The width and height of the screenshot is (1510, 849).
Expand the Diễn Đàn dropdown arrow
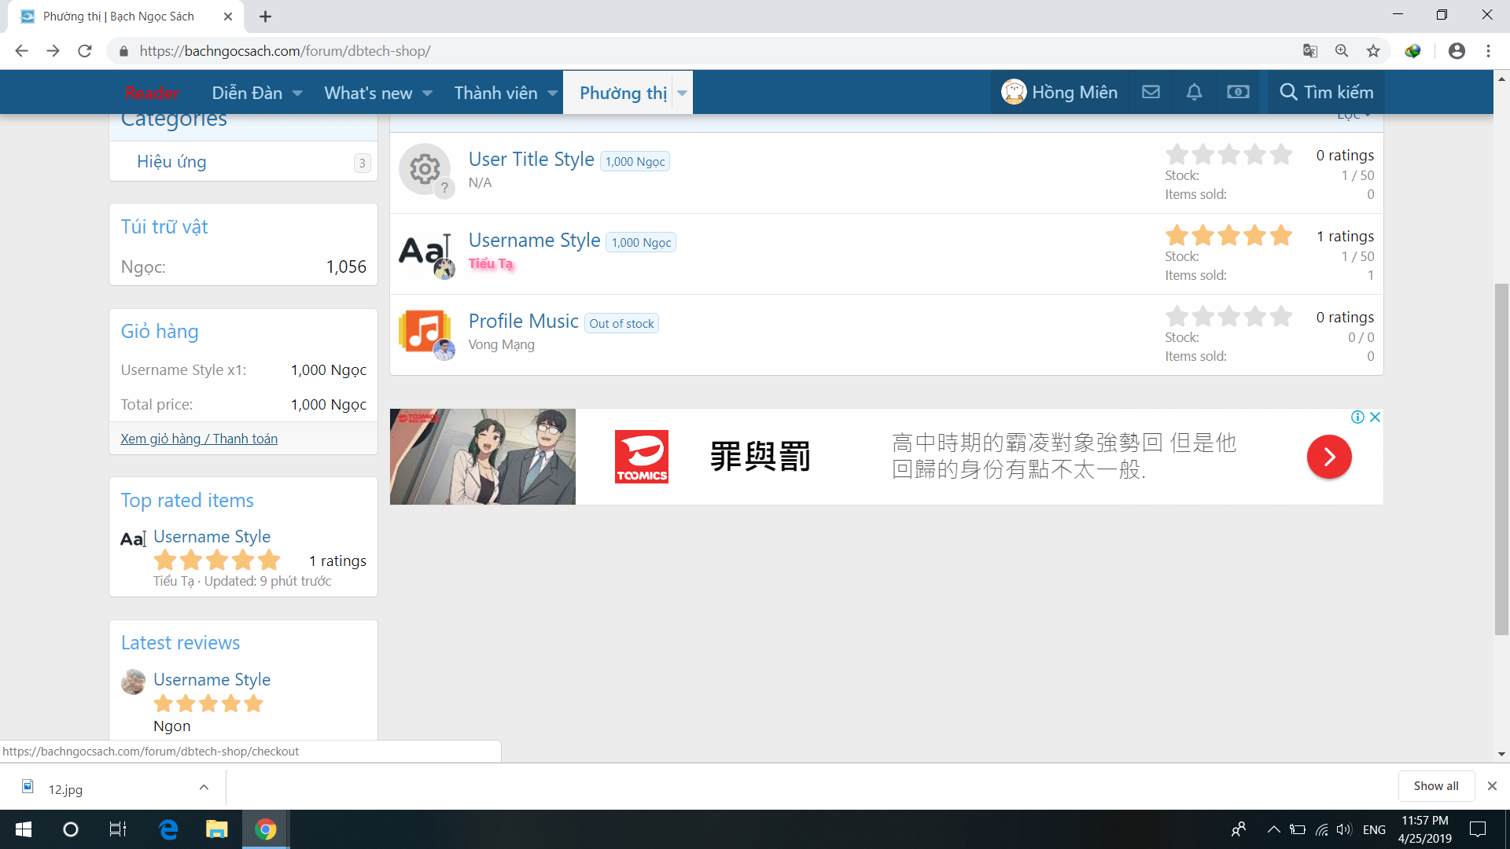click(298, 93)
